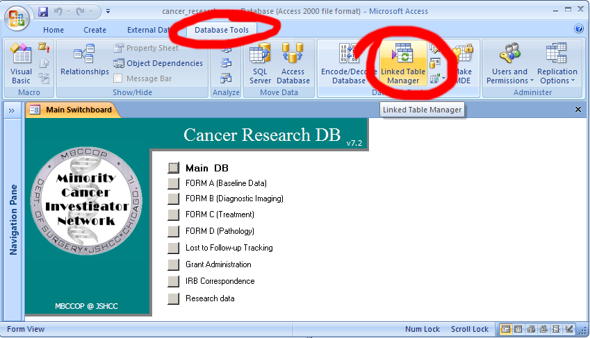Open FORM D (Pathology) button
Viewport: 590px width, 338px height.
coord(174,231)
